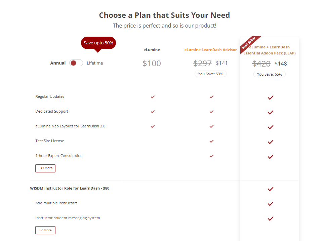Click the LEAP column 1-hour Expert Consultation checkmark
This screenshot has height=241, width=326.
(x=270, y=157)
